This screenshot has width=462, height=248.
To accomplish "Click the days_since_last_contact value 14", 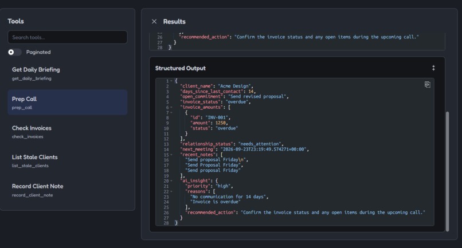I will (x=250, y=92).
